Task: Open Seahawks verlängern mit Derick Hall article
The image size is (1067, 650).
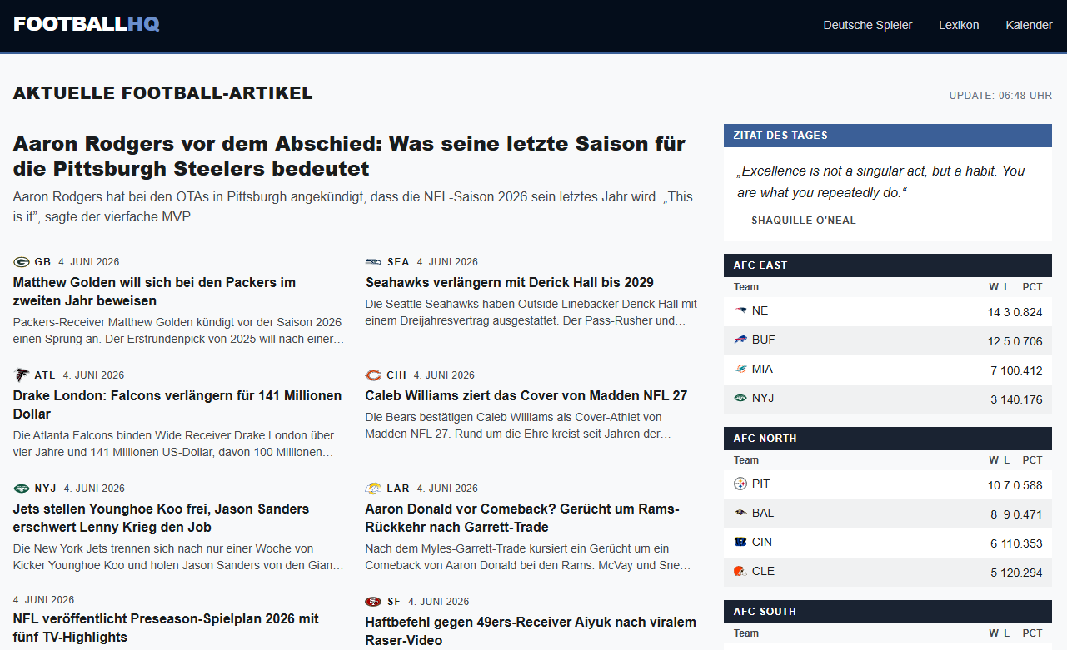Action: (510, 282)
